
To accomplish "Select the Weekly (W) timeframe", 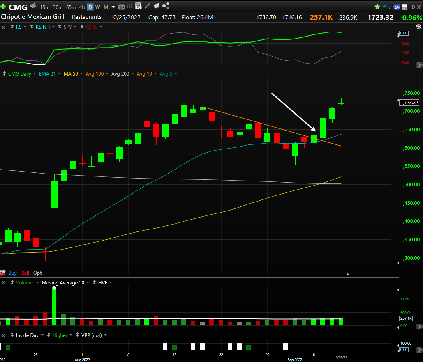I will 98,7.
